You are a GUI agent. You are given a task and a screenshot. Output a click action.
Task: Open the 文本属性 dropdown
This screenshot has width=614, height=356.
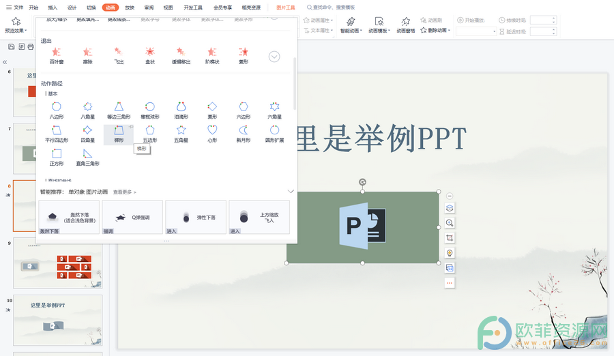coord(318,30)
